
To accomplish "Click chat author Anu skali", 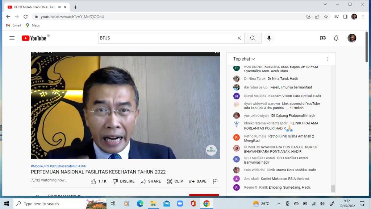I will [x=251, y=179].
